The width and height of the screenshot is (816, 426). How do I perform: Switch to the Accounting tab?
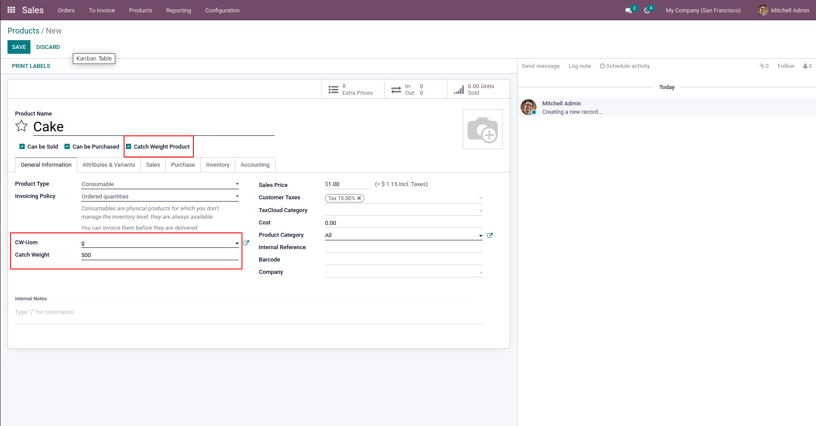tap(255, 165)
